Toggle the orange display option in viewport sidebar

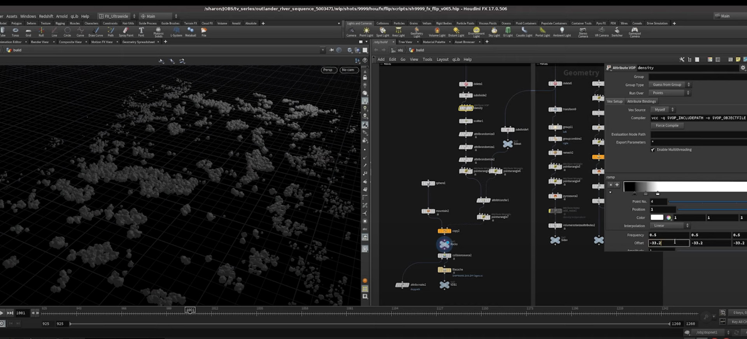(x=365, y=281)
